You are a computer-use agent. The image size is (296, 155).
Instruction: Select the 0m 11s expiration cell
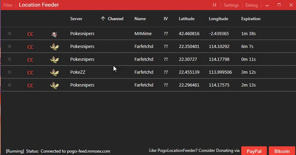pyautogui.click(x=248, y=59)
